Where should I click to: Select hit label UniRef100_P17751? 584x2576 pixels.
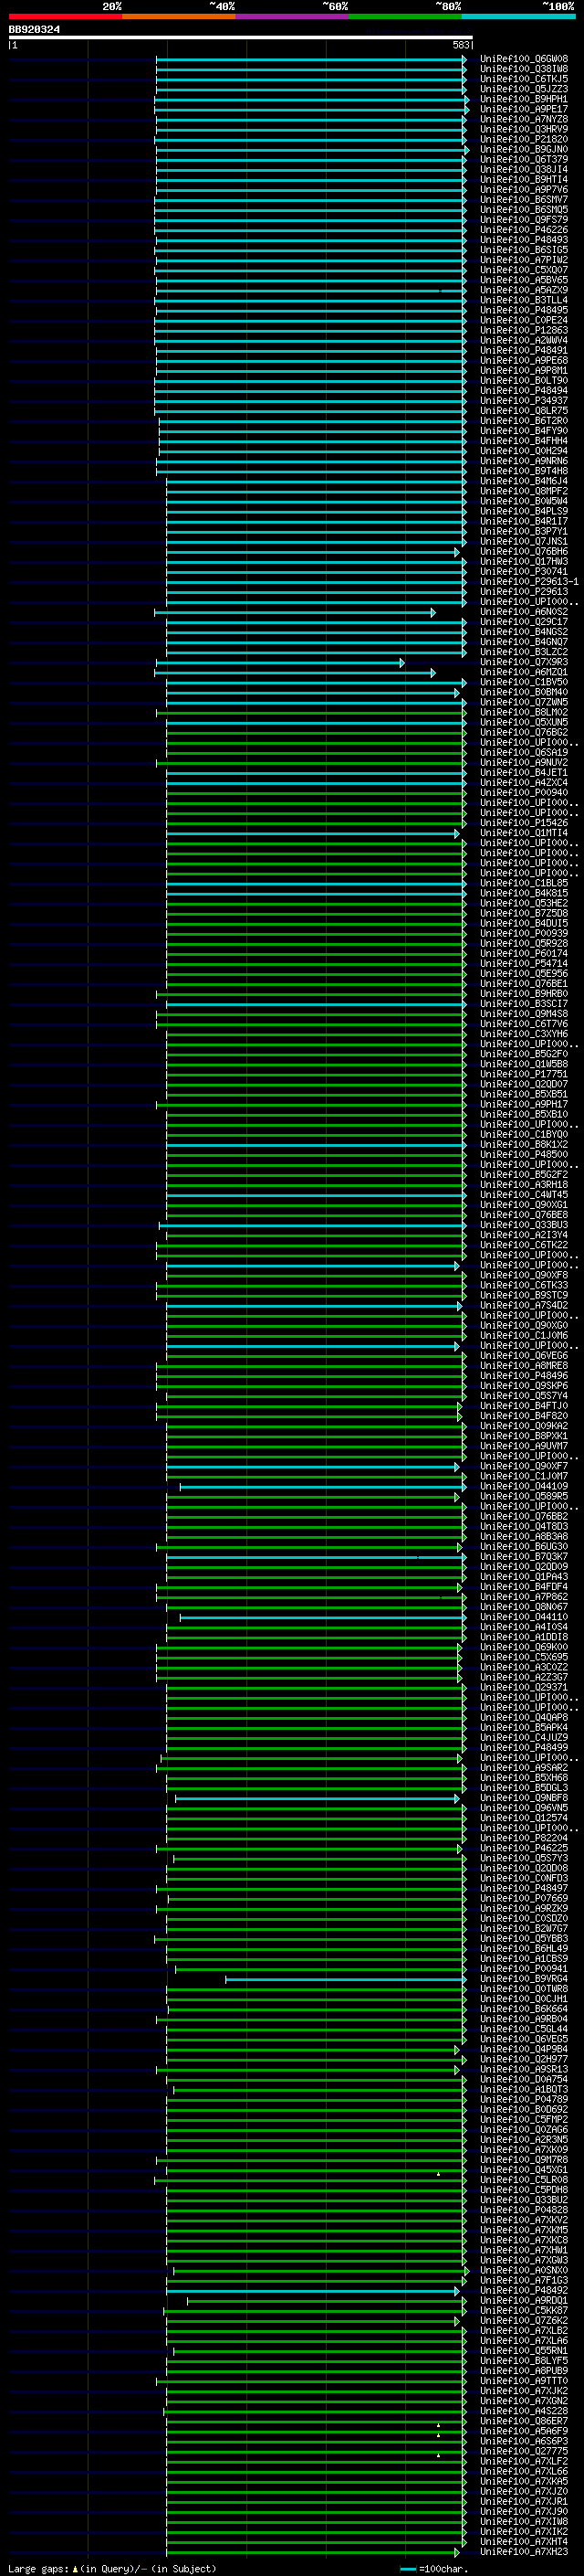tap(524, 1074)
